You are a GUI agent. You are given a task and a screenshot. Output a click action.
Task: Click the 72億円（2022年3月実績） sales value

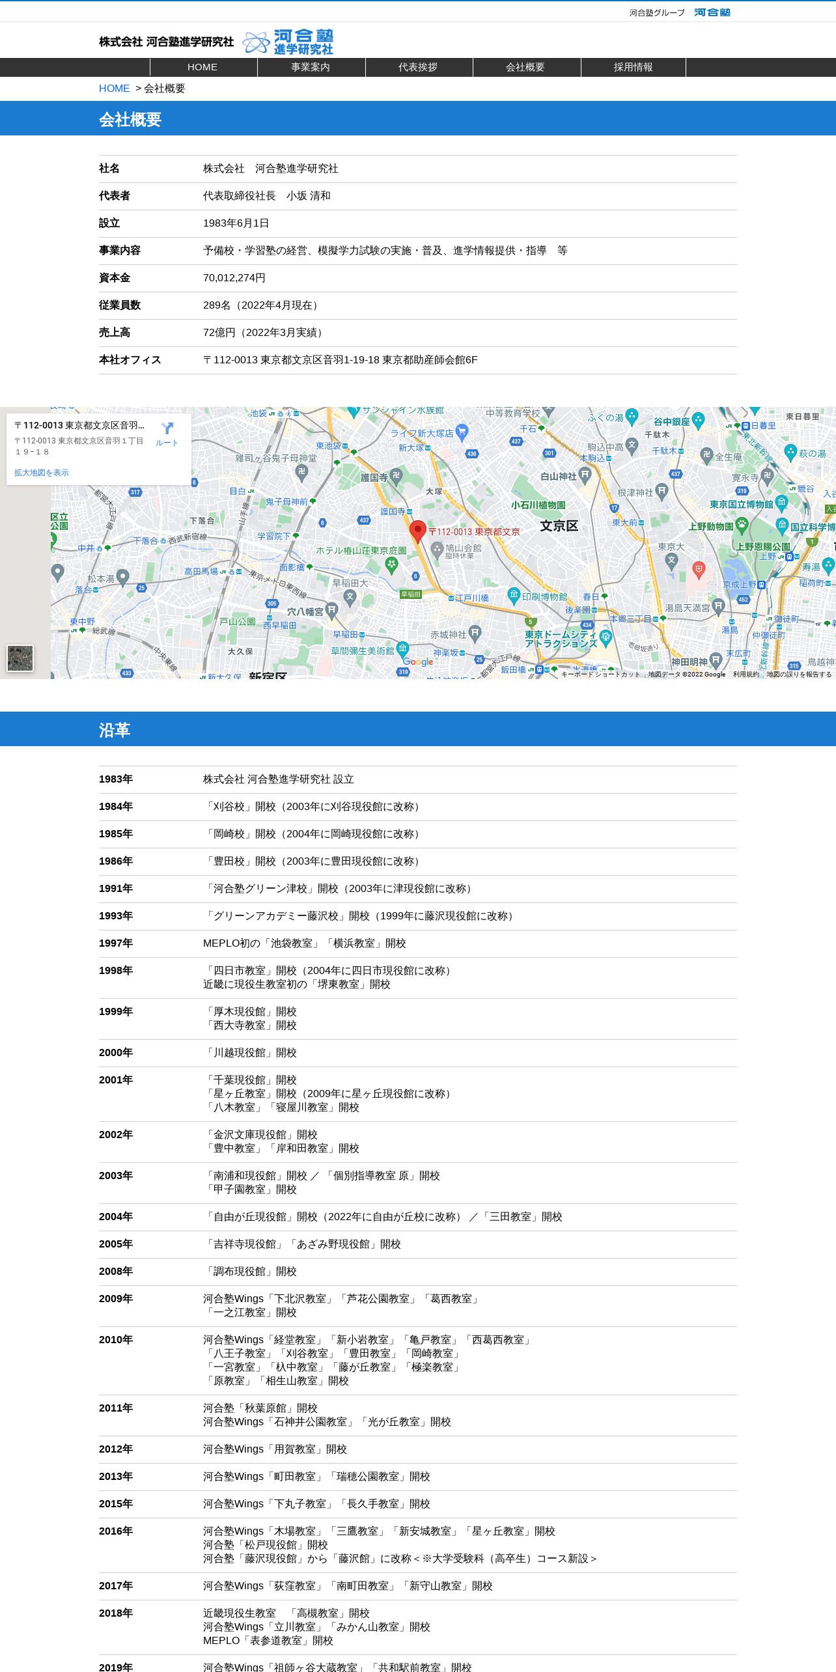(265, 333)
